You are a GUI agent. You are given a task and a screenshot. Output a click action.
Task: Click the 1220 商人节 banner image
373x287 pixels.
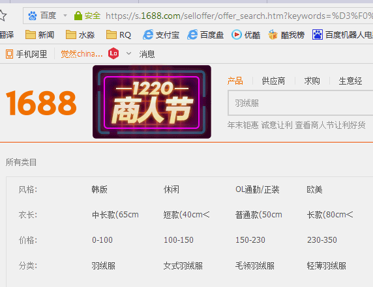[x=152, y=102]
